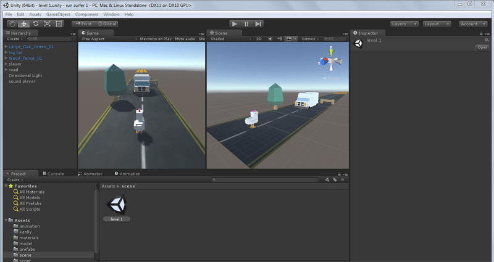
Task: Click the Pause button
Action: point(246,23)
